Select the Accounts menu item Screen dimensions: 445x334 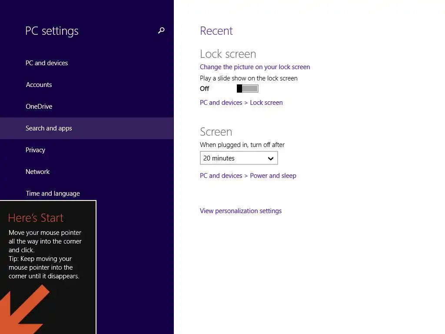point(39,85)
